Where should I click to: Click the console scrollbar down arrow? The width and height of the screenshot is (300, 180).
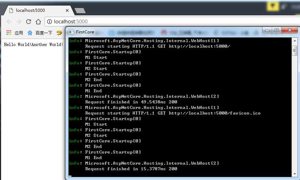[x=295, y=174]
